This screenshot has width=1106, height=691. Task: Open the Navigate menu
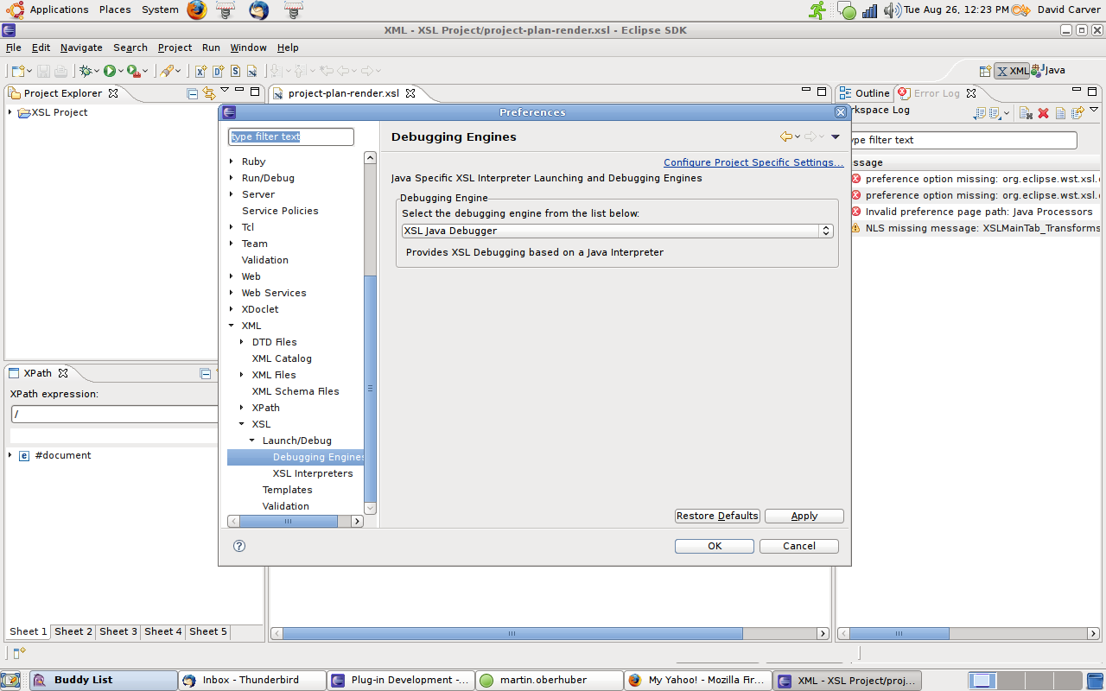click(81, 48)
